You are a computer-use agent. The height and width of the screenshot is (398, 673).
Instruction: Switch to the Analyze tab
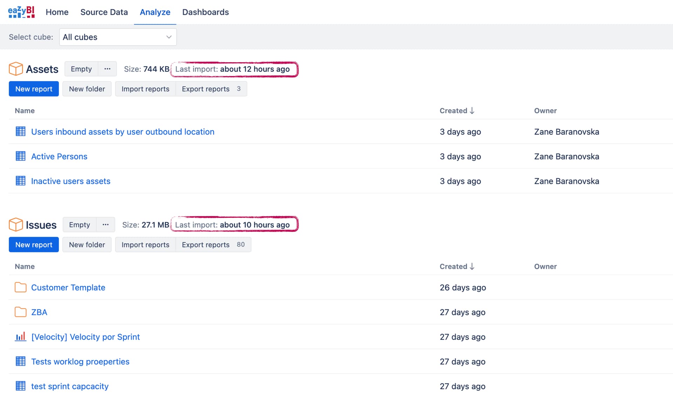[x=155, y=12]
